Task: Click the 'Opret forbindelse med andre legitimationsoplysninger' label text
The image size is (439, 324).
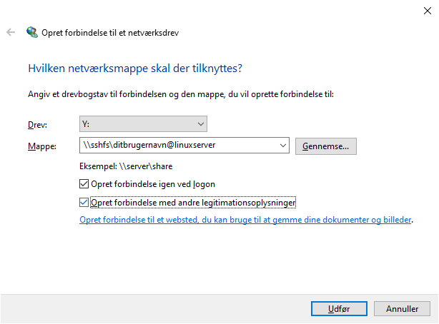Action: tap(194, 203)
